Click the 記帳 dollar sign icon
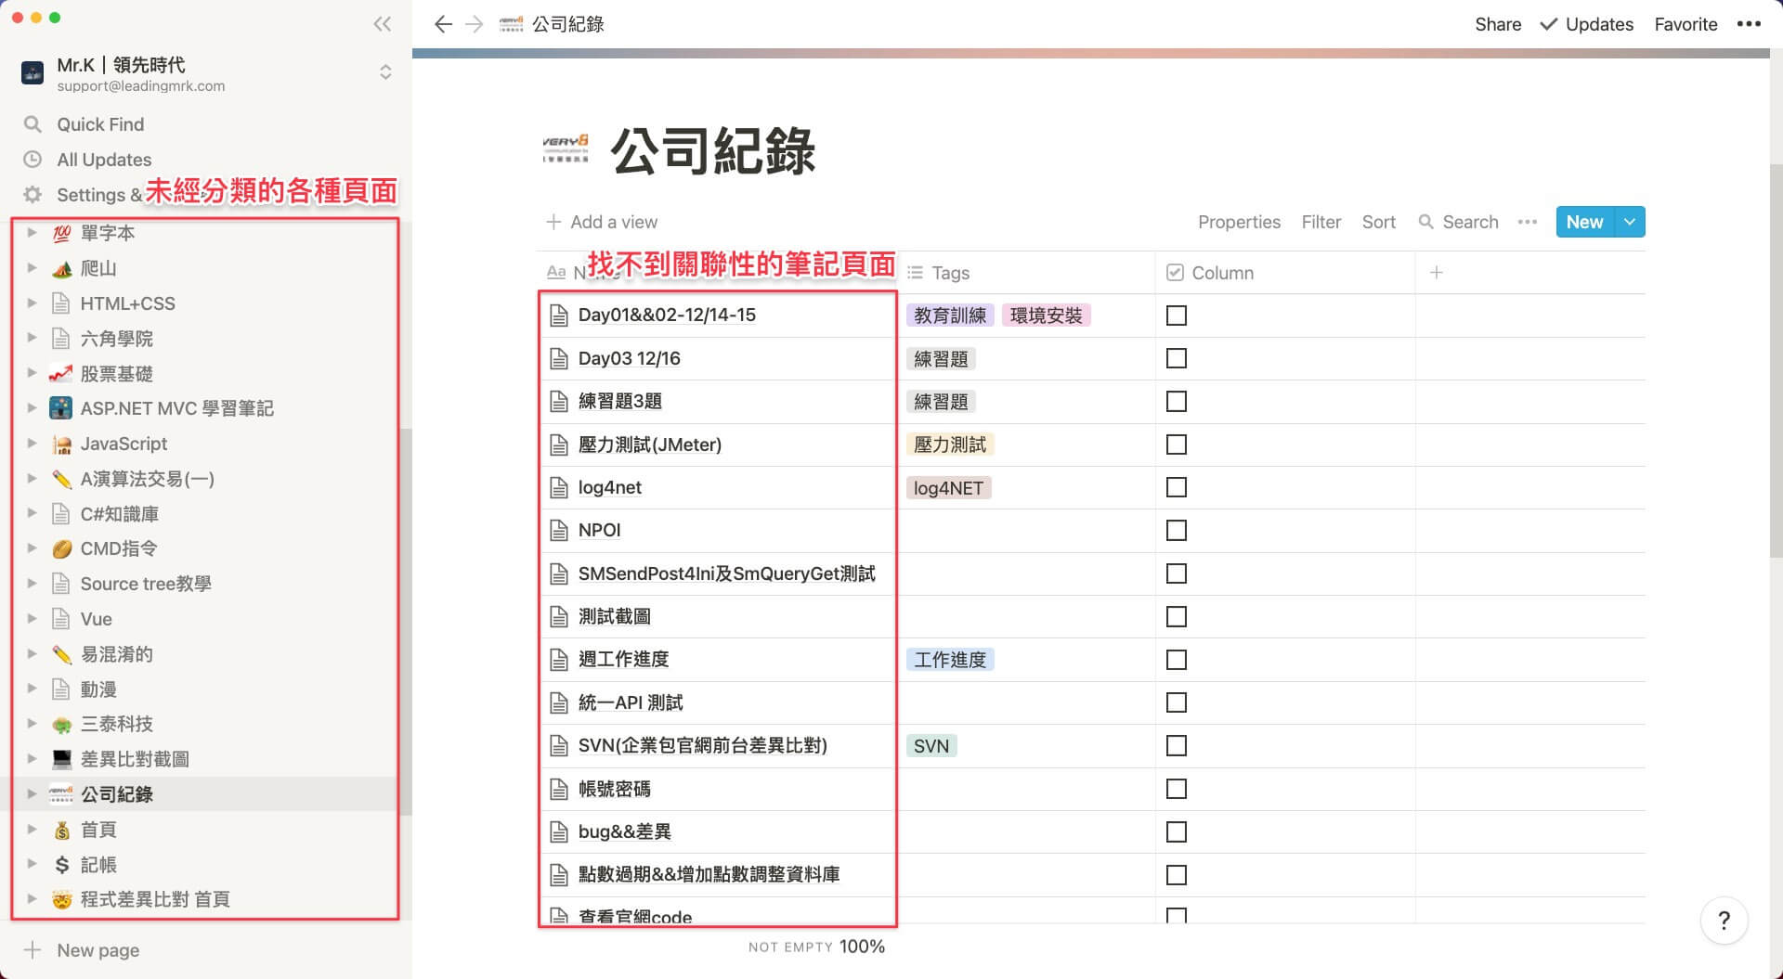This screenshot has width=1783, height=979. (61, 865)
